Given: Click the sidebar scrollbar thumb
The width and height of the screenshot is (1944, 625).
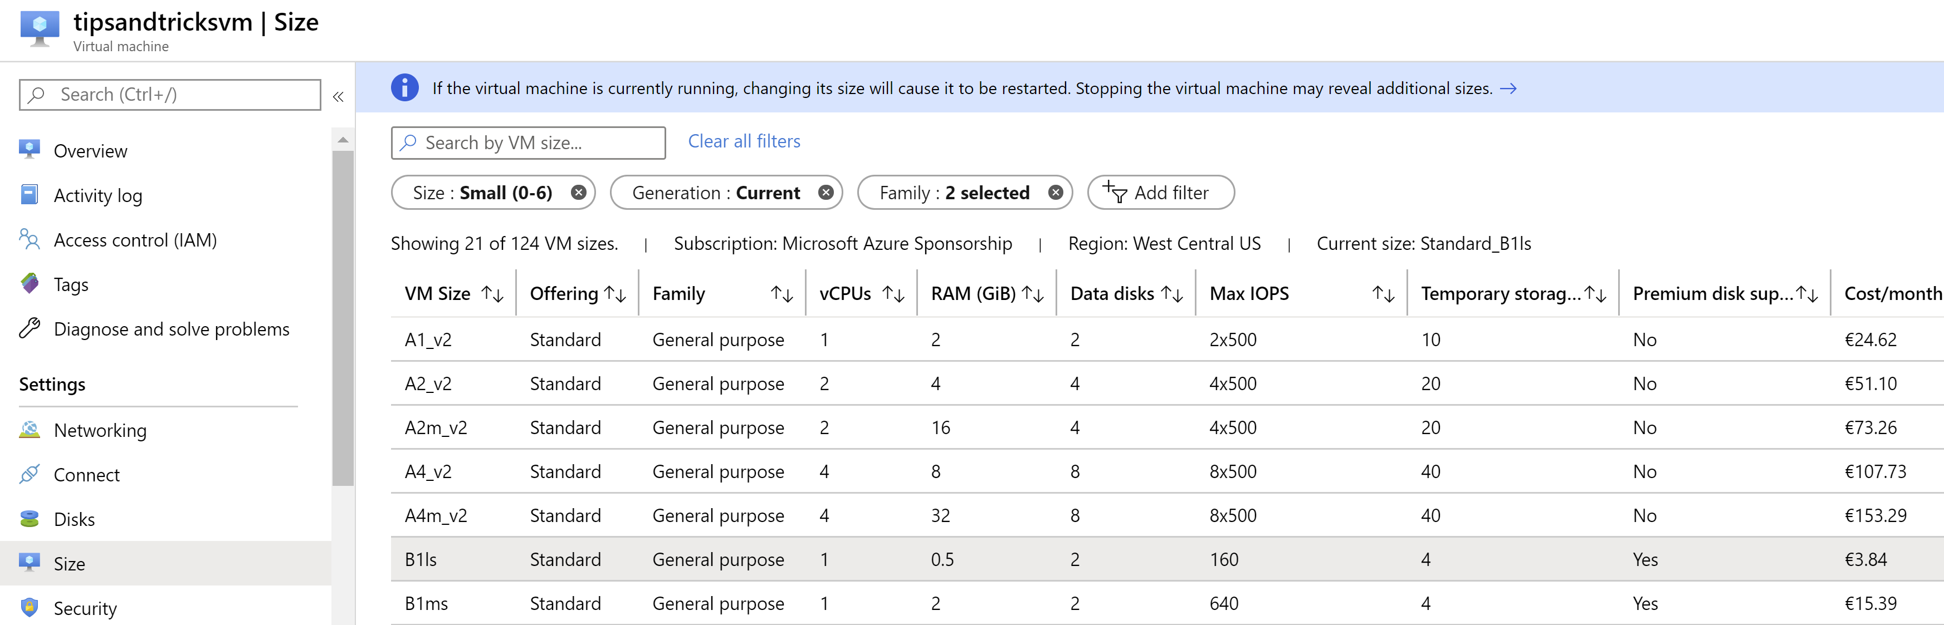Looking at the screenshot, I should point(343,318).
